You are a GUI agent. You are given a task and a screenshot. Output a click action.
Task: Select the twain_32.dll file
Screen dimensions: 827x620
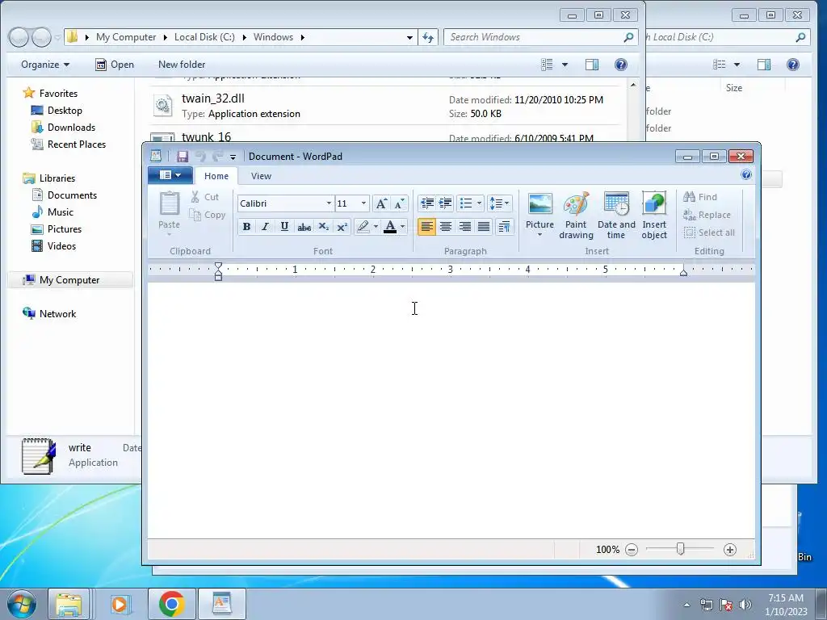click(x=386, y=106)
